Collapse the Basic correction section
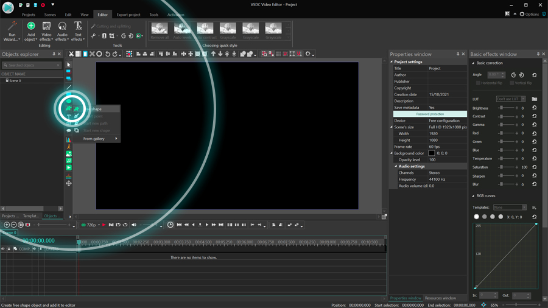This screenshot has width=548, height=308. point(473,63)
